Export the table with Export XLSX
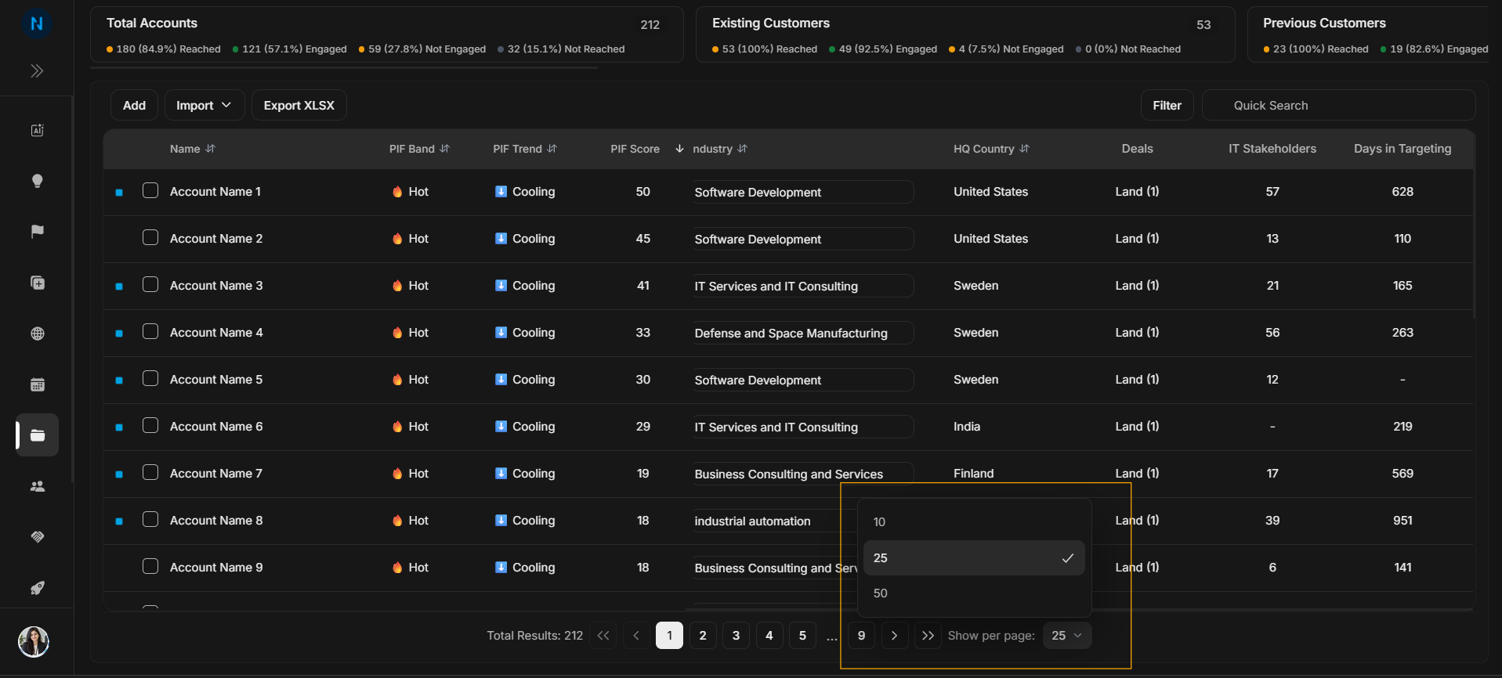Viewport: 1502px width, 678px height. point(299,106)
